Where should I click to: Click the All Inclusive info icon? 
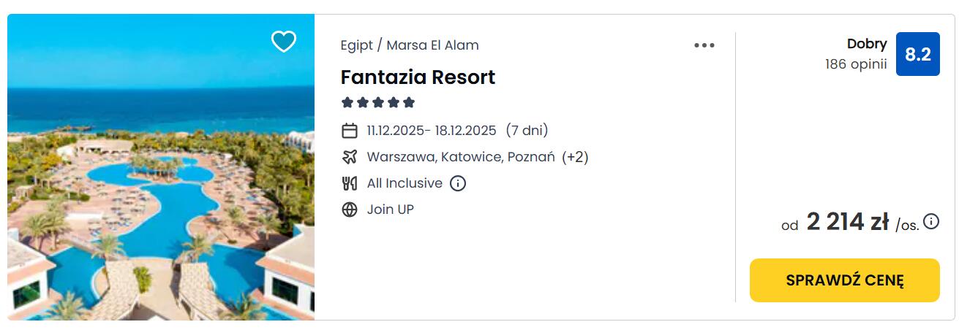(x=458, y=183)
